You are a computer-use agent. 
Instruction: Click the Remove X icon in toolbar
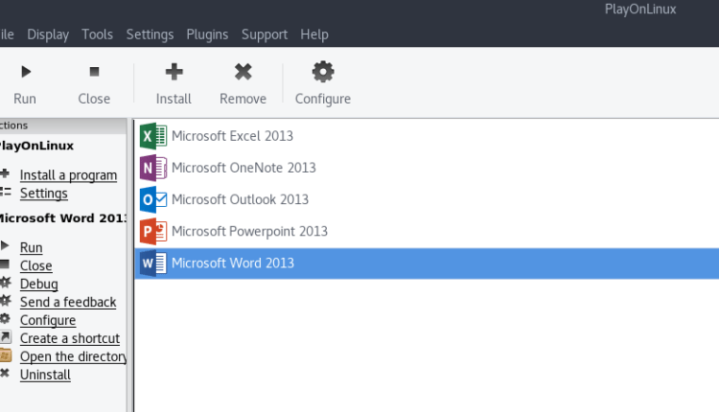click(x=244, y=72)
